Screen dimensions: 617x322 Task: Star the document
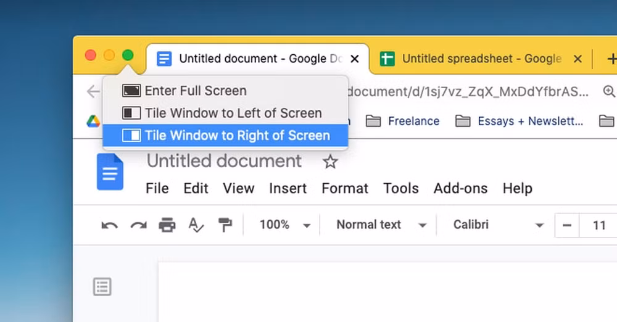click(x=329, y=162)
